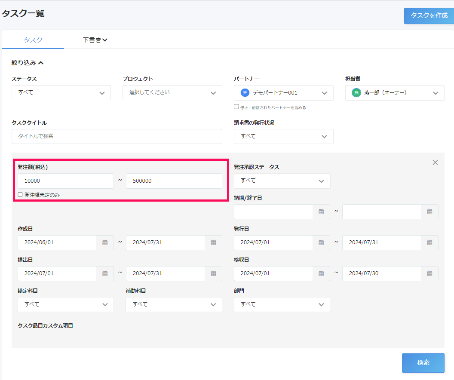Click タスクを作成 button
Viewport: 454px width, 380px height.
coord(429,15)
